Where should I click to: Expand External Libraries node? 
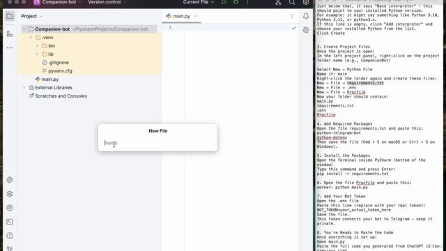(24, 88)
